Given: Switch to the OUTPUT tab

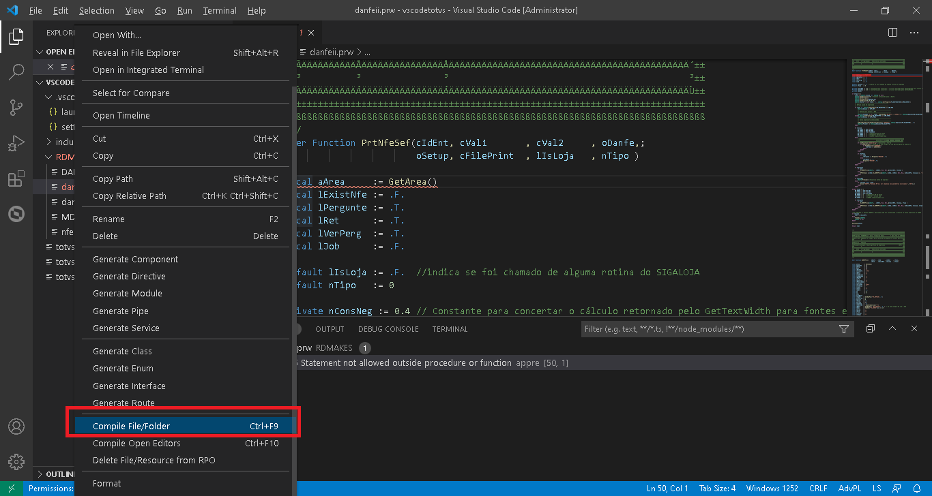Looking at the screenshot, I should tap(329, 328).
